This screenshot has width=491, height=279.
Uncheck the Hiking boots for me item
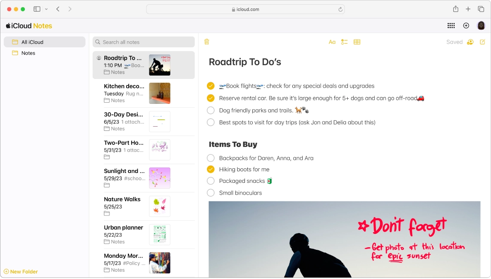point(211,169)
